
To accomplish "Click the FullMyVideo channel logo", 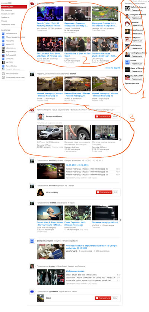I will (x=127, y=39).
